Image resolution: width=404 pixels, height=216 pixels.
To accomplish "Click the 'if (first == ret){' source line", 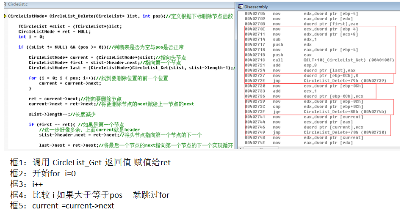I will point(76,124).
